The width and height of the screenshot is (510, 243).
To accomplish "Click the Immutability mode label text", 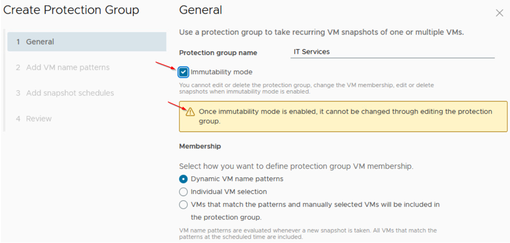I will [221, 72].
